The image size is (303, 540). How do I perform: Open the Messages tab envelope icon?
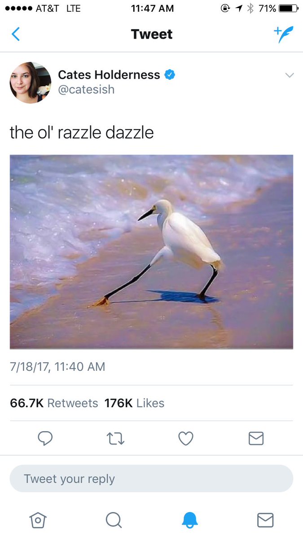265,520
